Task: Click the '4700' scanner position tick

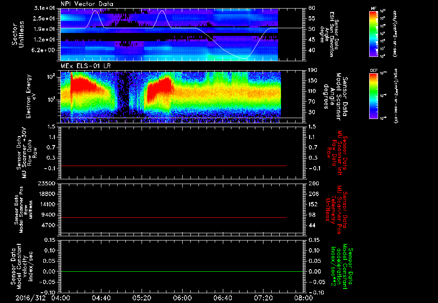Action: pos(48,225)
